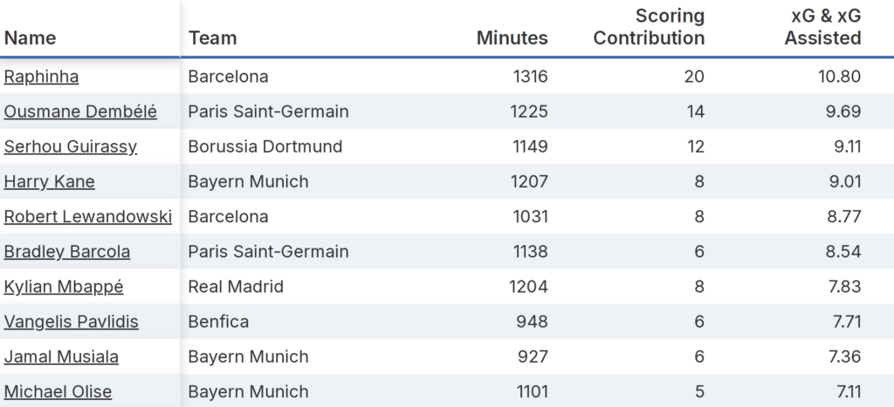Sort by Name column header
The width and height of the screenshot is (894, 407).
point(30,37)
